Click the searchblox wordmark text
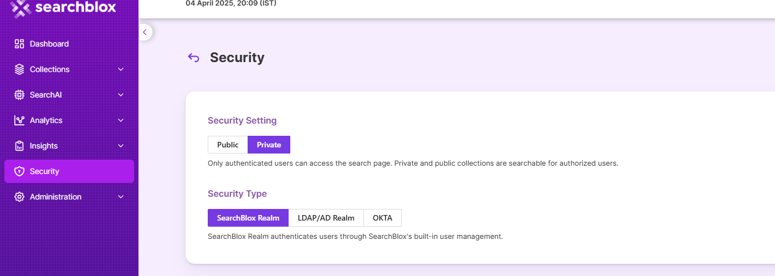Screen dimensions: 775x276 (75, 7)
